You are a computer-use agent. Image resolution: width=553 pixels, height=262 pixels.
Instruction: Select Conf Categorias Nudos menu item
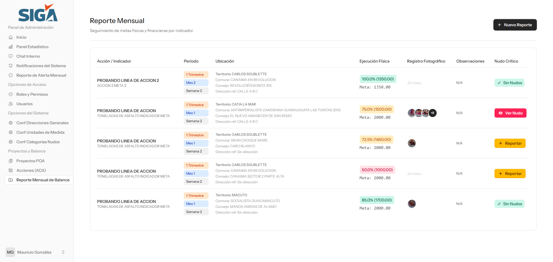click(38, 142)
